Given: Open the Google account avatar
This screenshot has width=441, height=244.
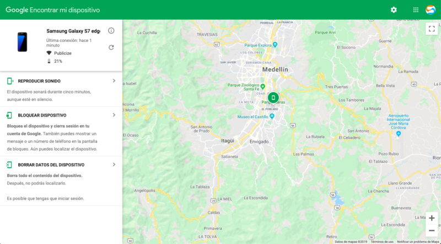Looking at the screenshot, I should tap(431, 10).
